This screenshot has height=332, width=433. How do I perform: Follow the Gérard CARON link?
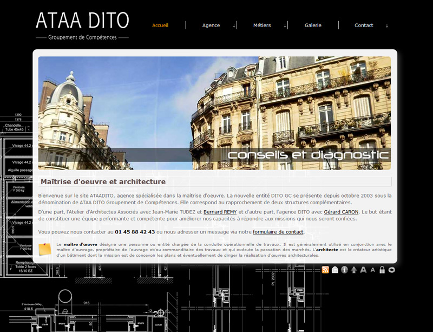tap(341, 212)
